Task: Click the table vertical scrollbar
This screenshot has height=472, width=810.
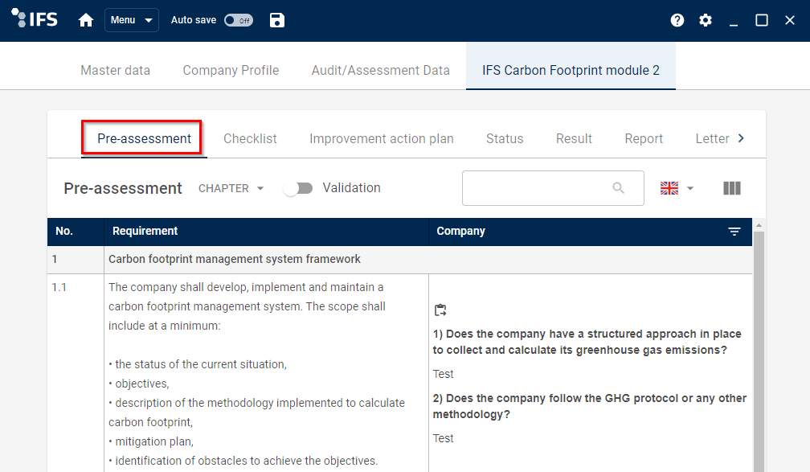Action: pyautogui.click(x=759, y=351)
